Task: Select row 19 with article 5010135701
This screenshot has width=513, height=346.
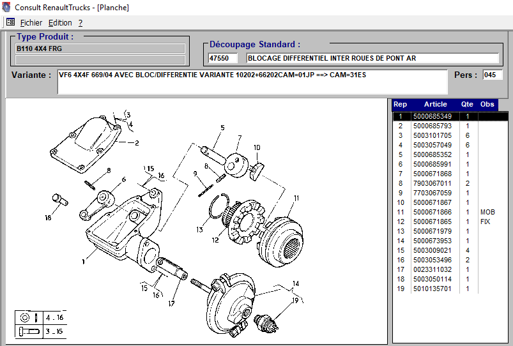Action: [x=433, y=289]
